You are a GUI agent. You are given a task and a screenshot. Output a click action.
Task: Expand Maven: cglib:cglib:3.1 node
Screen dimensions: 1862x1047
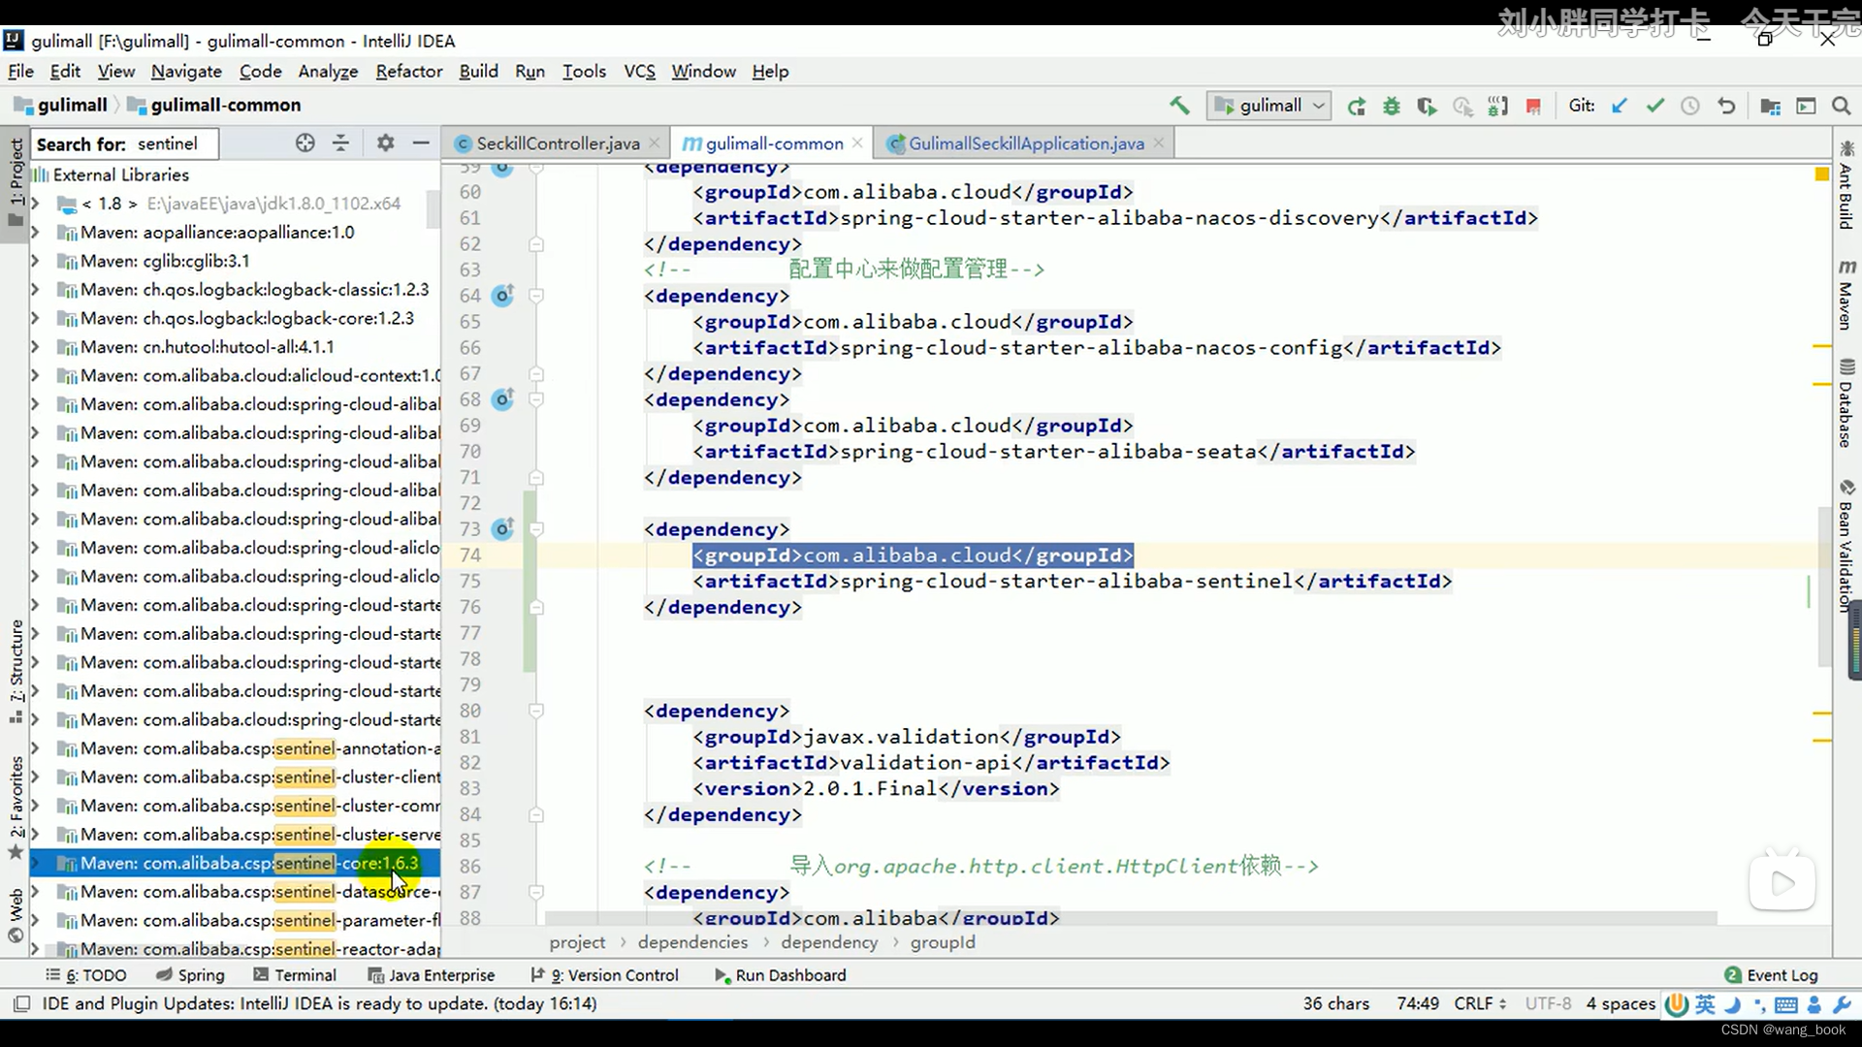point(35,261)
